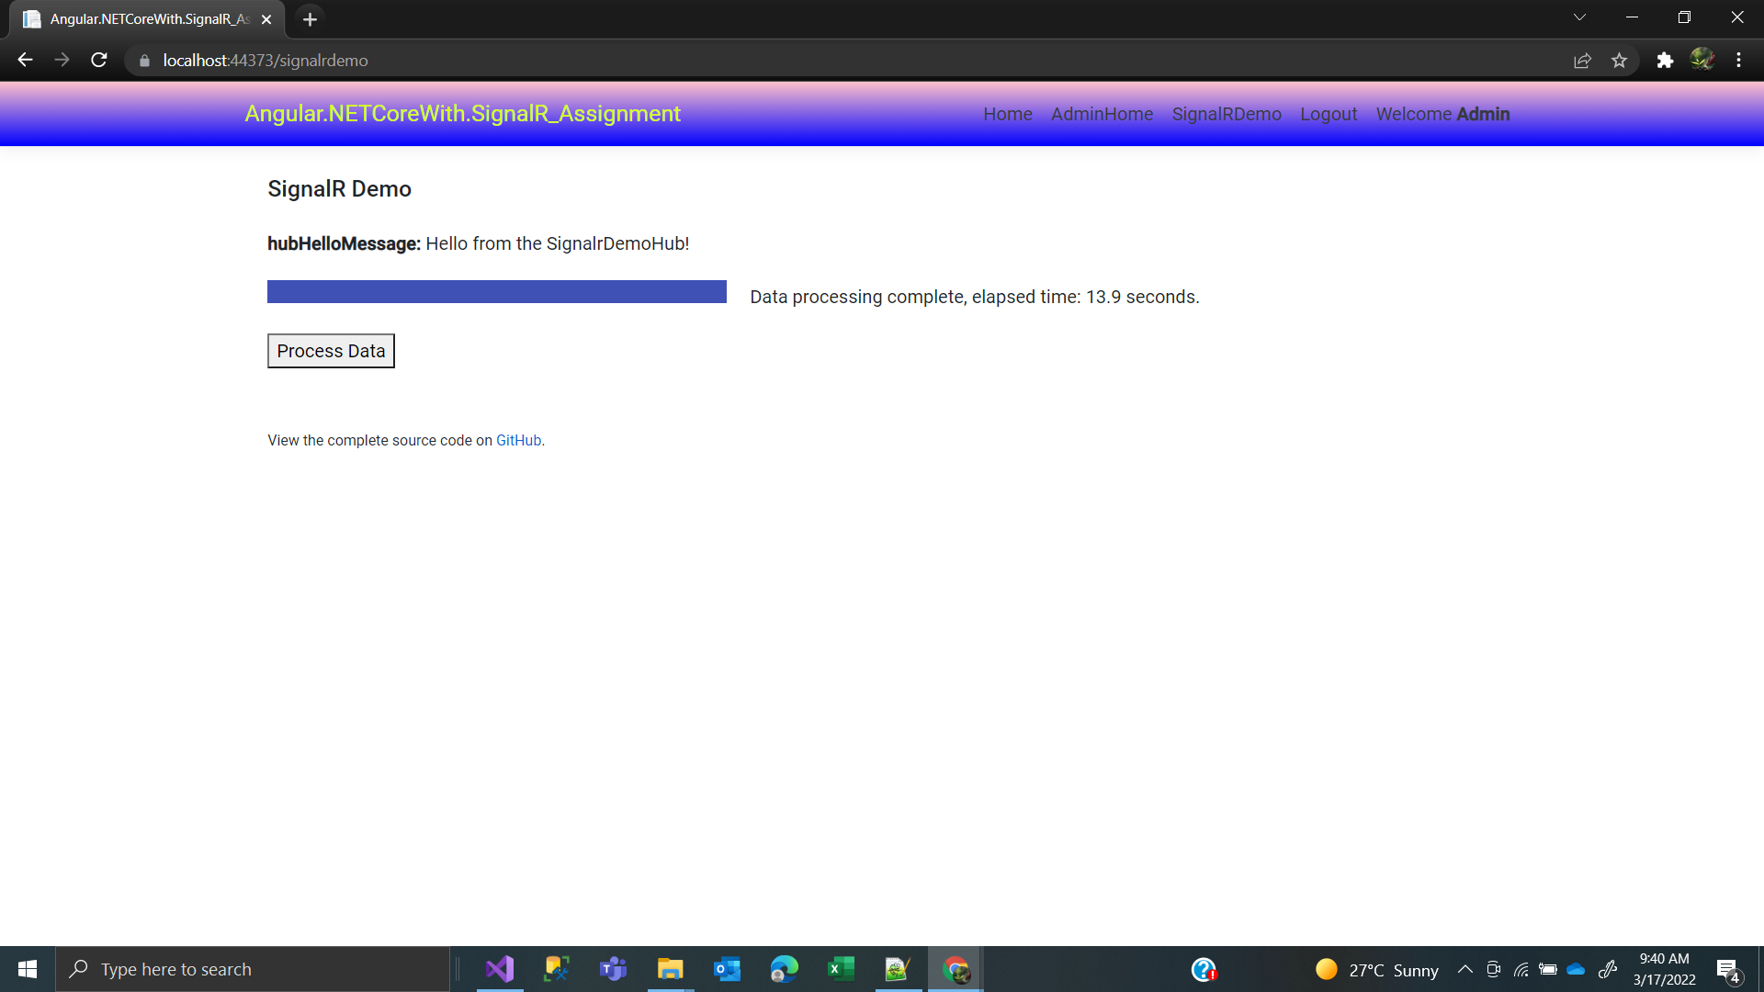
Task: Open a new browser tab
Action: click(x=310, y=19)
